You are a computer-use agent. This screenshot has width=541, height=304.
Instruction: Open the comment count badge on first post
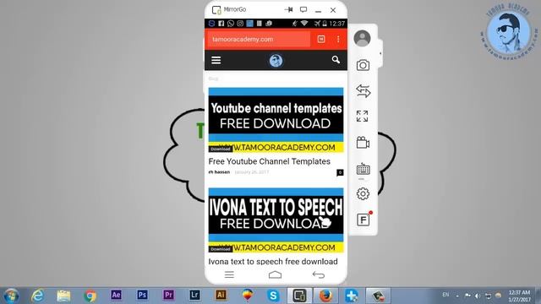point(340,172)
